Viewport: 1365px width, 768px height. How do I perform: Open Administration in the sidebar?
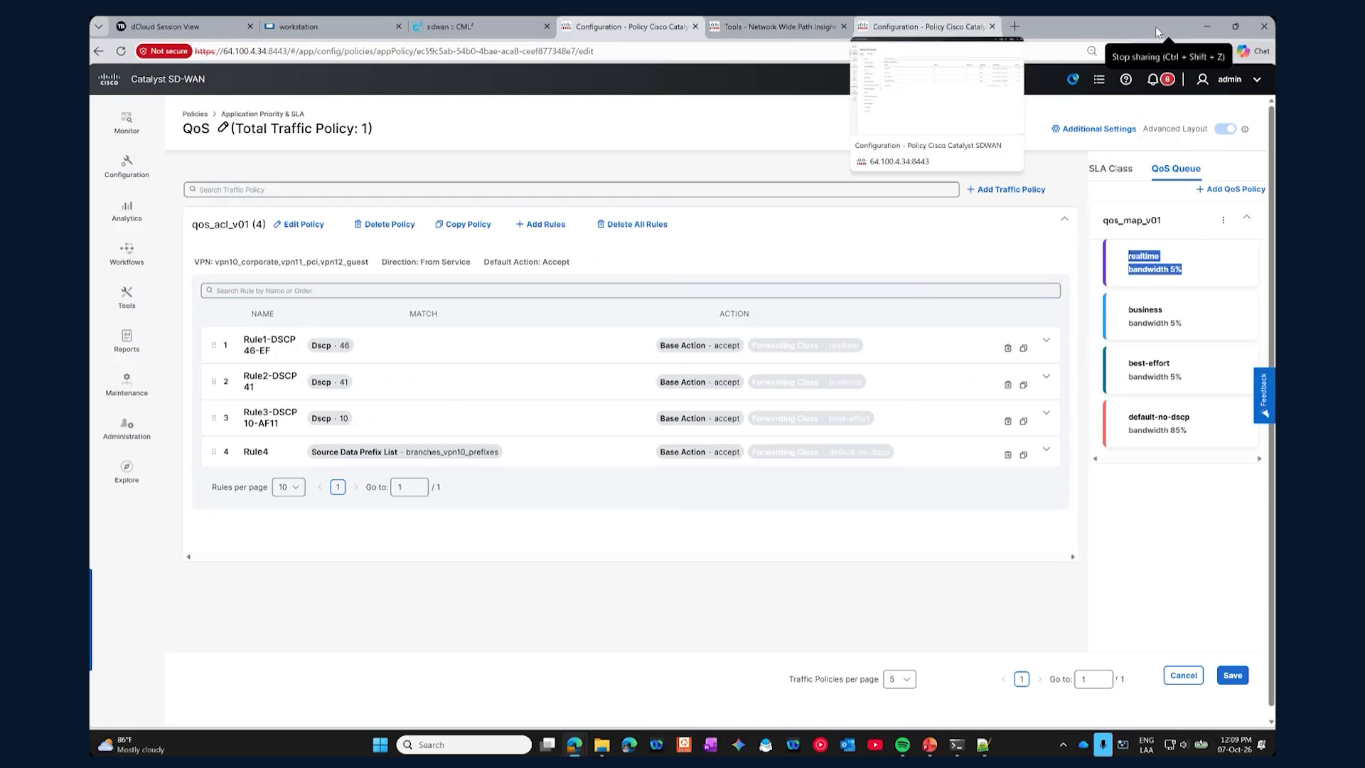coord(127,428)
